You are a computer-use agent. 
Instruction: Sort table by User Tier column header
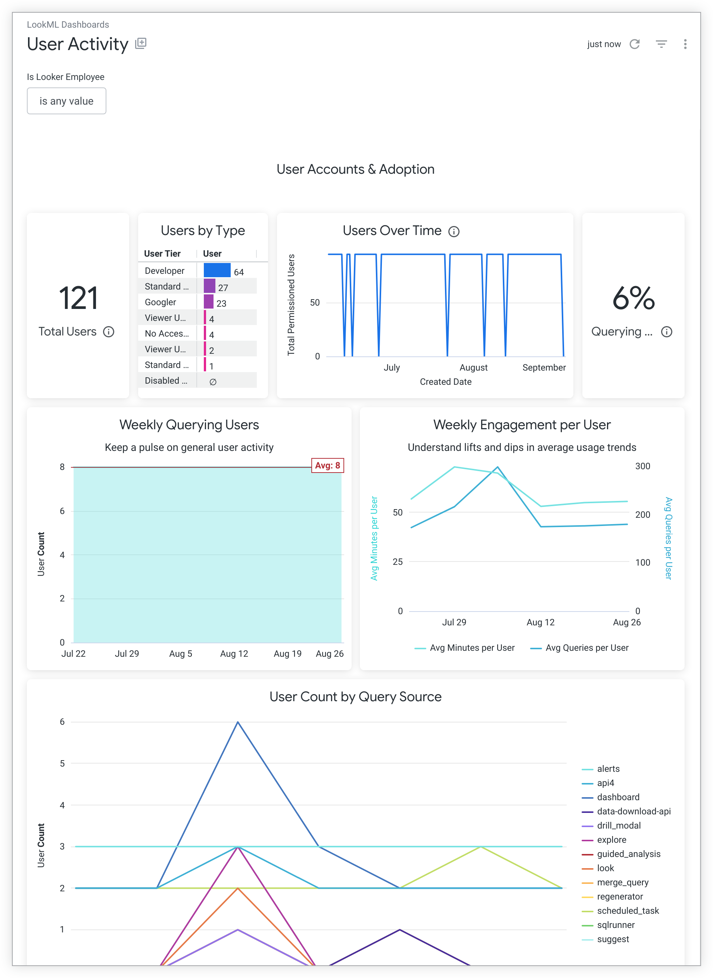[x=162, y=253]
